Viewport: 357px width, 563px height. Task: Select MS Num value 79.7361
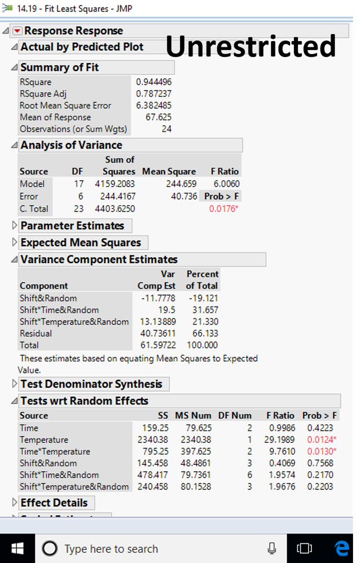pos(196,475)
